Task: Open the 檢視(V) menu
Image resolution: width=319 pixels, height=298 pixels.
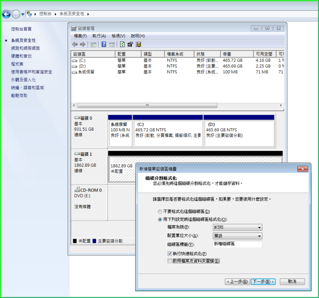Action: pyautogui.click(x=118, y=36)
